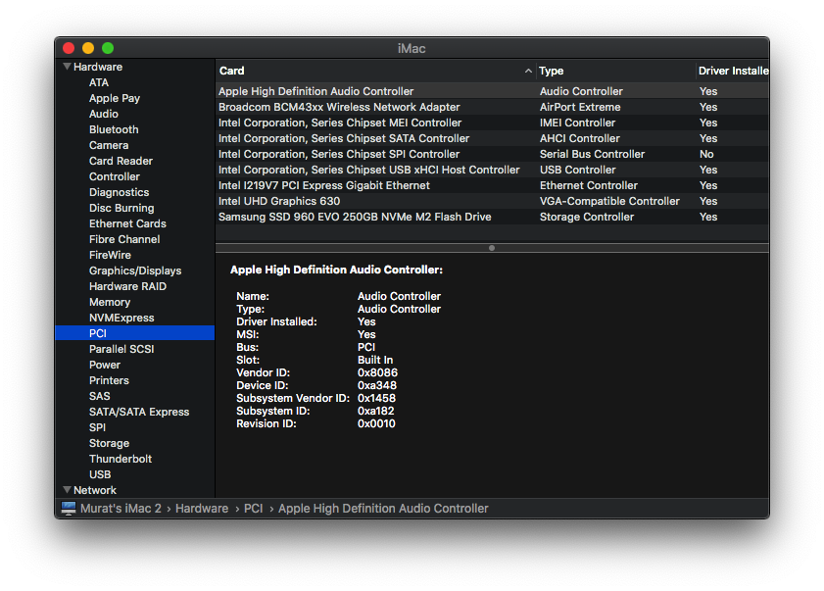Screen dimensions: 824x591
Task: Select Apple Pay in the sidebar
Action: 115,98
